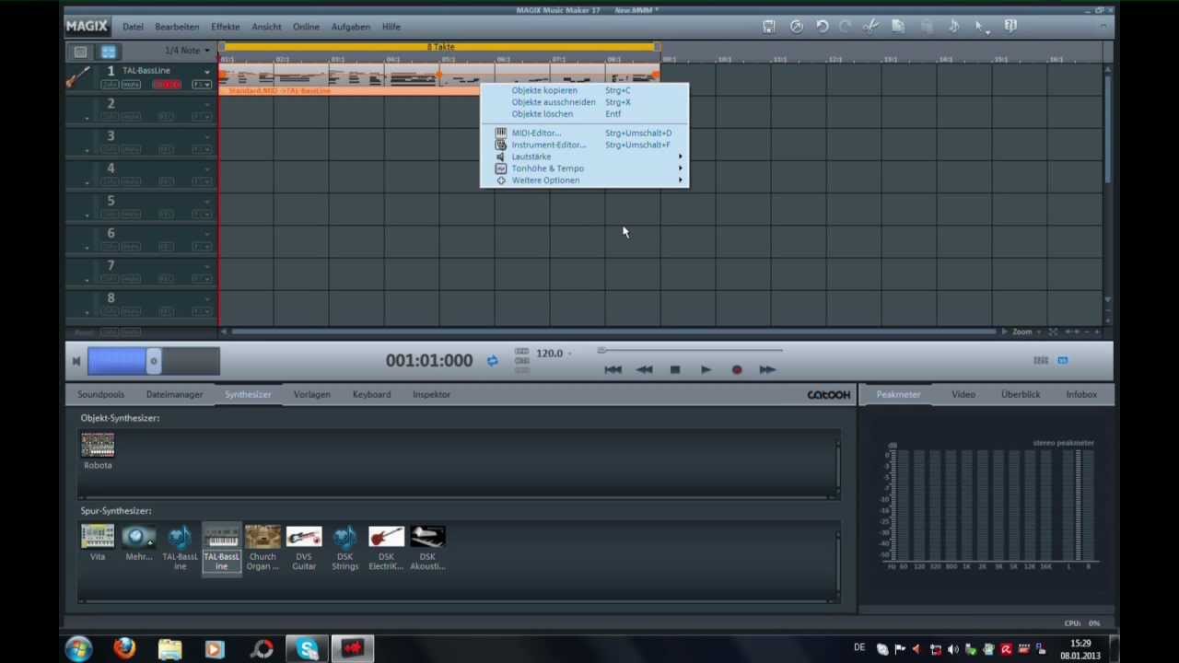The width and height of the screenshot is (1179, 663).
Task: Click the position slider above transport buttons
Action: (x=691, y=350)
